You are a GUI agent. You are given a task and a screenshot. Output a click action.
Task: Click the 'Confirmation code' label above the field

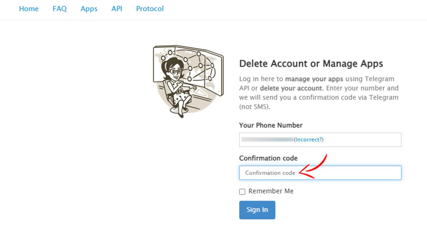pyautogui.click(x=268, y=158)
